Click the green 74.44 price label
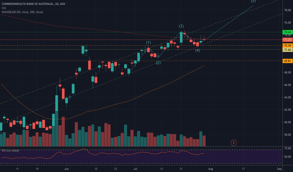The image size is (293, 172). pos(287,32)
